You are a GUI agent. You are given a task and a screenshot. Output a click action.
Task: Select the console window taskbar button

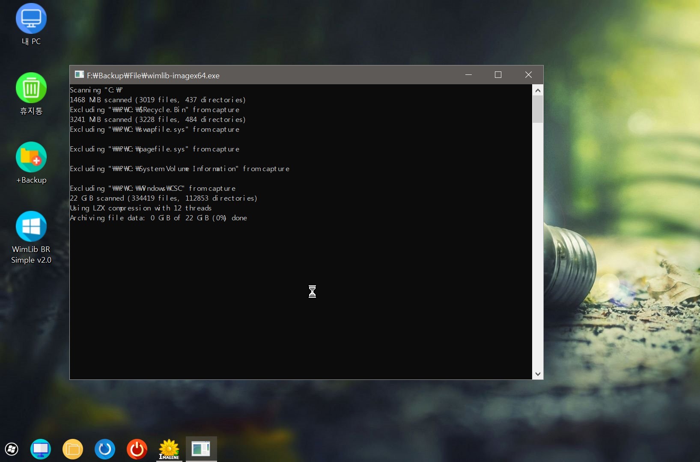201,449
